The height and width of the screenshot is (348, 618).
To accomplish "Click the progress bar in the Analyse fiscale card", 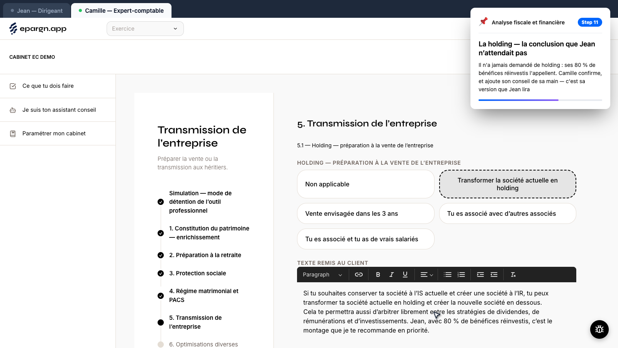I will (540, 100).
